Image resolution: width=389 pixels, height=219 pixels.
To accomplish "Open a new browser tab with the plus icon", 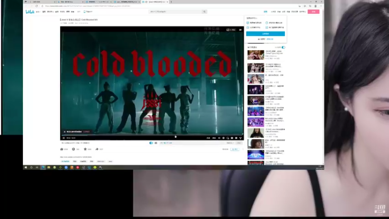I will pyautogui.click(x=171, y=2).
